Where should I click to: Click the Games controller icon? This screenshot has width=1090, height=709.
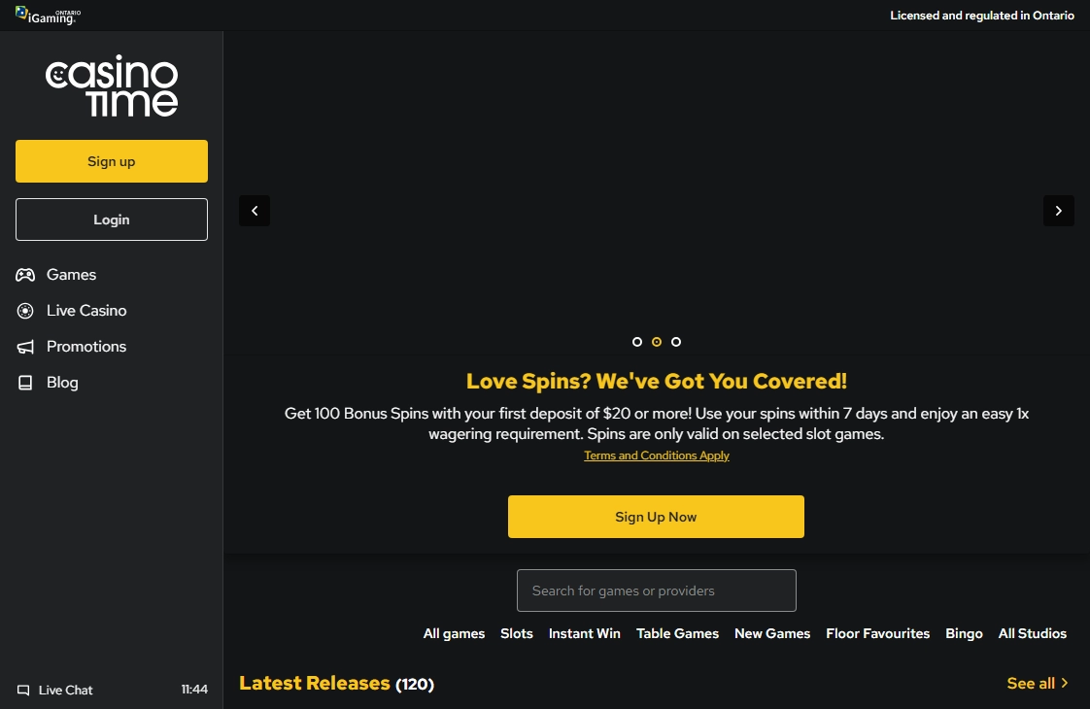(25, 275)
